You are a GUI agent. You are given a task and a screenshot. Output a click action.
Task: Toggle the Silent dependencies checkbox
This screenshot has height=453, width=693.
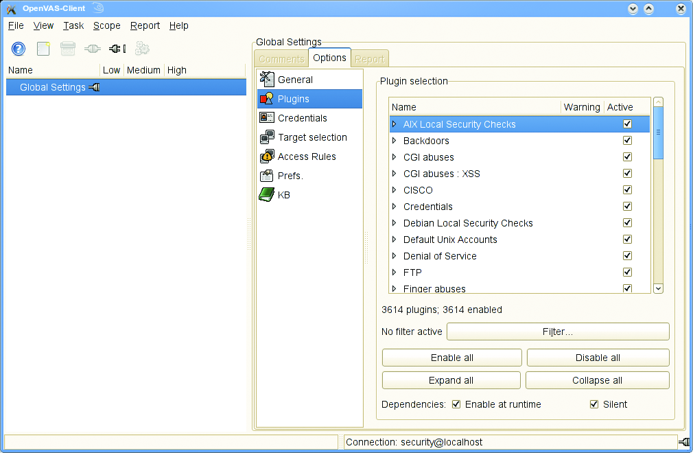[x=594, y=404]
